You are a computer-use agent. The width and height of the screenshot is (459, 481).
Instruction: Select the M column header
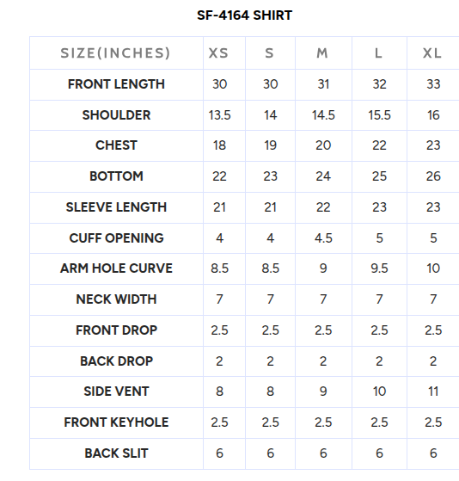pyautogui.click(x=322, y=53)
